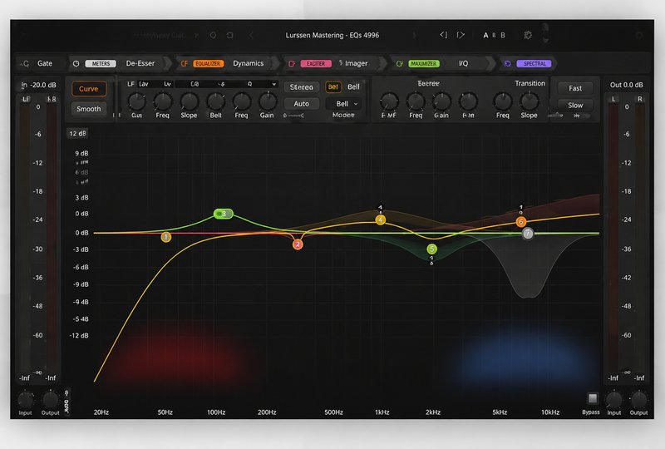Click the step-forward bracket arrow icon in header
This screenshot has height=449, width=665.
tap(461, 35)
